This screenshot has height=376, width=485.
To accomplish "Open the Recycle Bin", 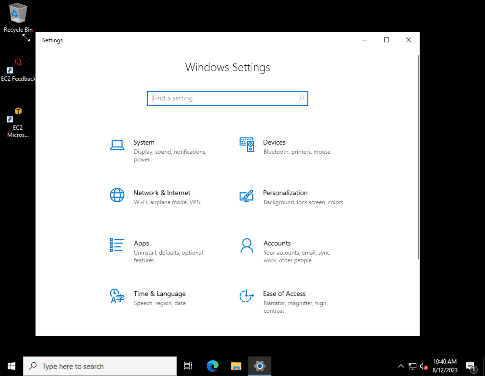I will pos(18,13).
